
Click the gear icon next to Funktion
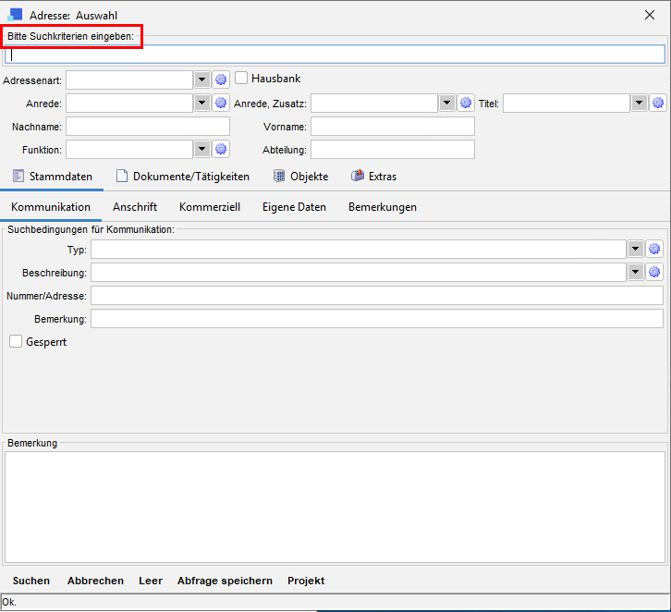click(221, 149)
